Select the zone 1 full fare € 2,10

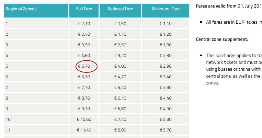click(84, 23)
